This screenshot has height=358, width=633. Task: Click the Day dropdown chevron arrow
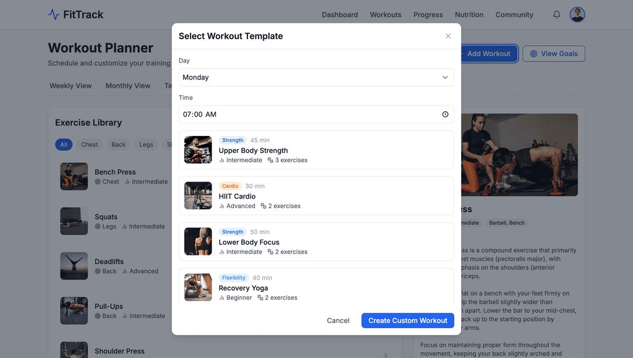tap(445, 77)
